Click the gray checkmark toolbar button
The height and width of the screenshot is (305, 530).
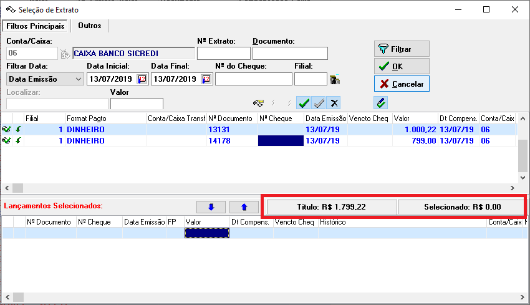click(319, 103)
